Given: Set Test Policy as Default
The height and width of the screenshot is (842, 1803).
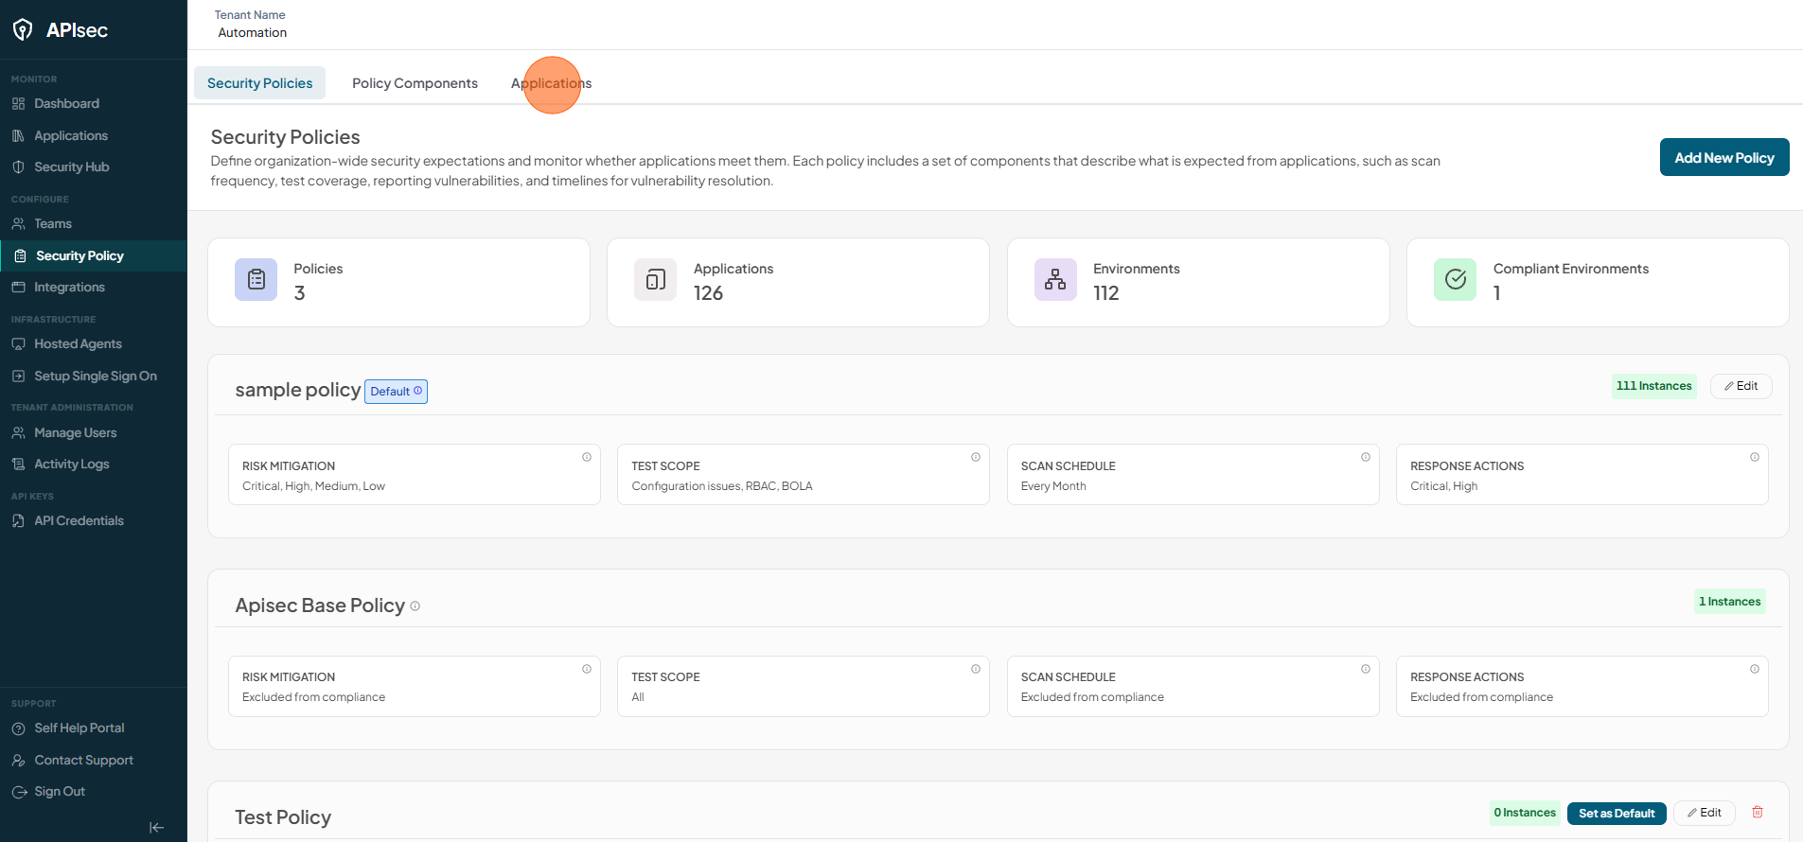Looking at the screenshot, I should tap(1617, 813).
